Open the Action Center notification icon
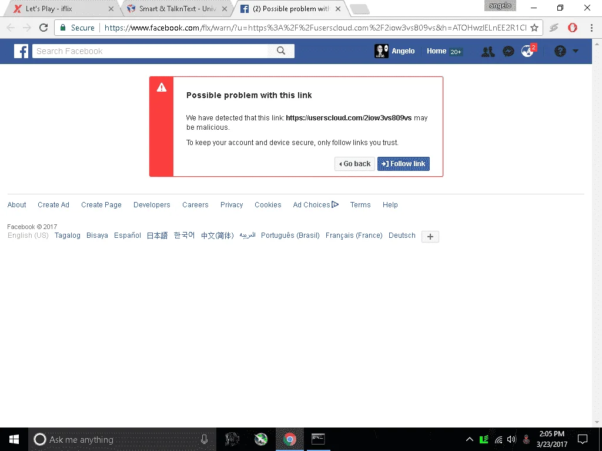Image resolution: width=602 pixels, height=451 pixels. [x=583, y=439]
